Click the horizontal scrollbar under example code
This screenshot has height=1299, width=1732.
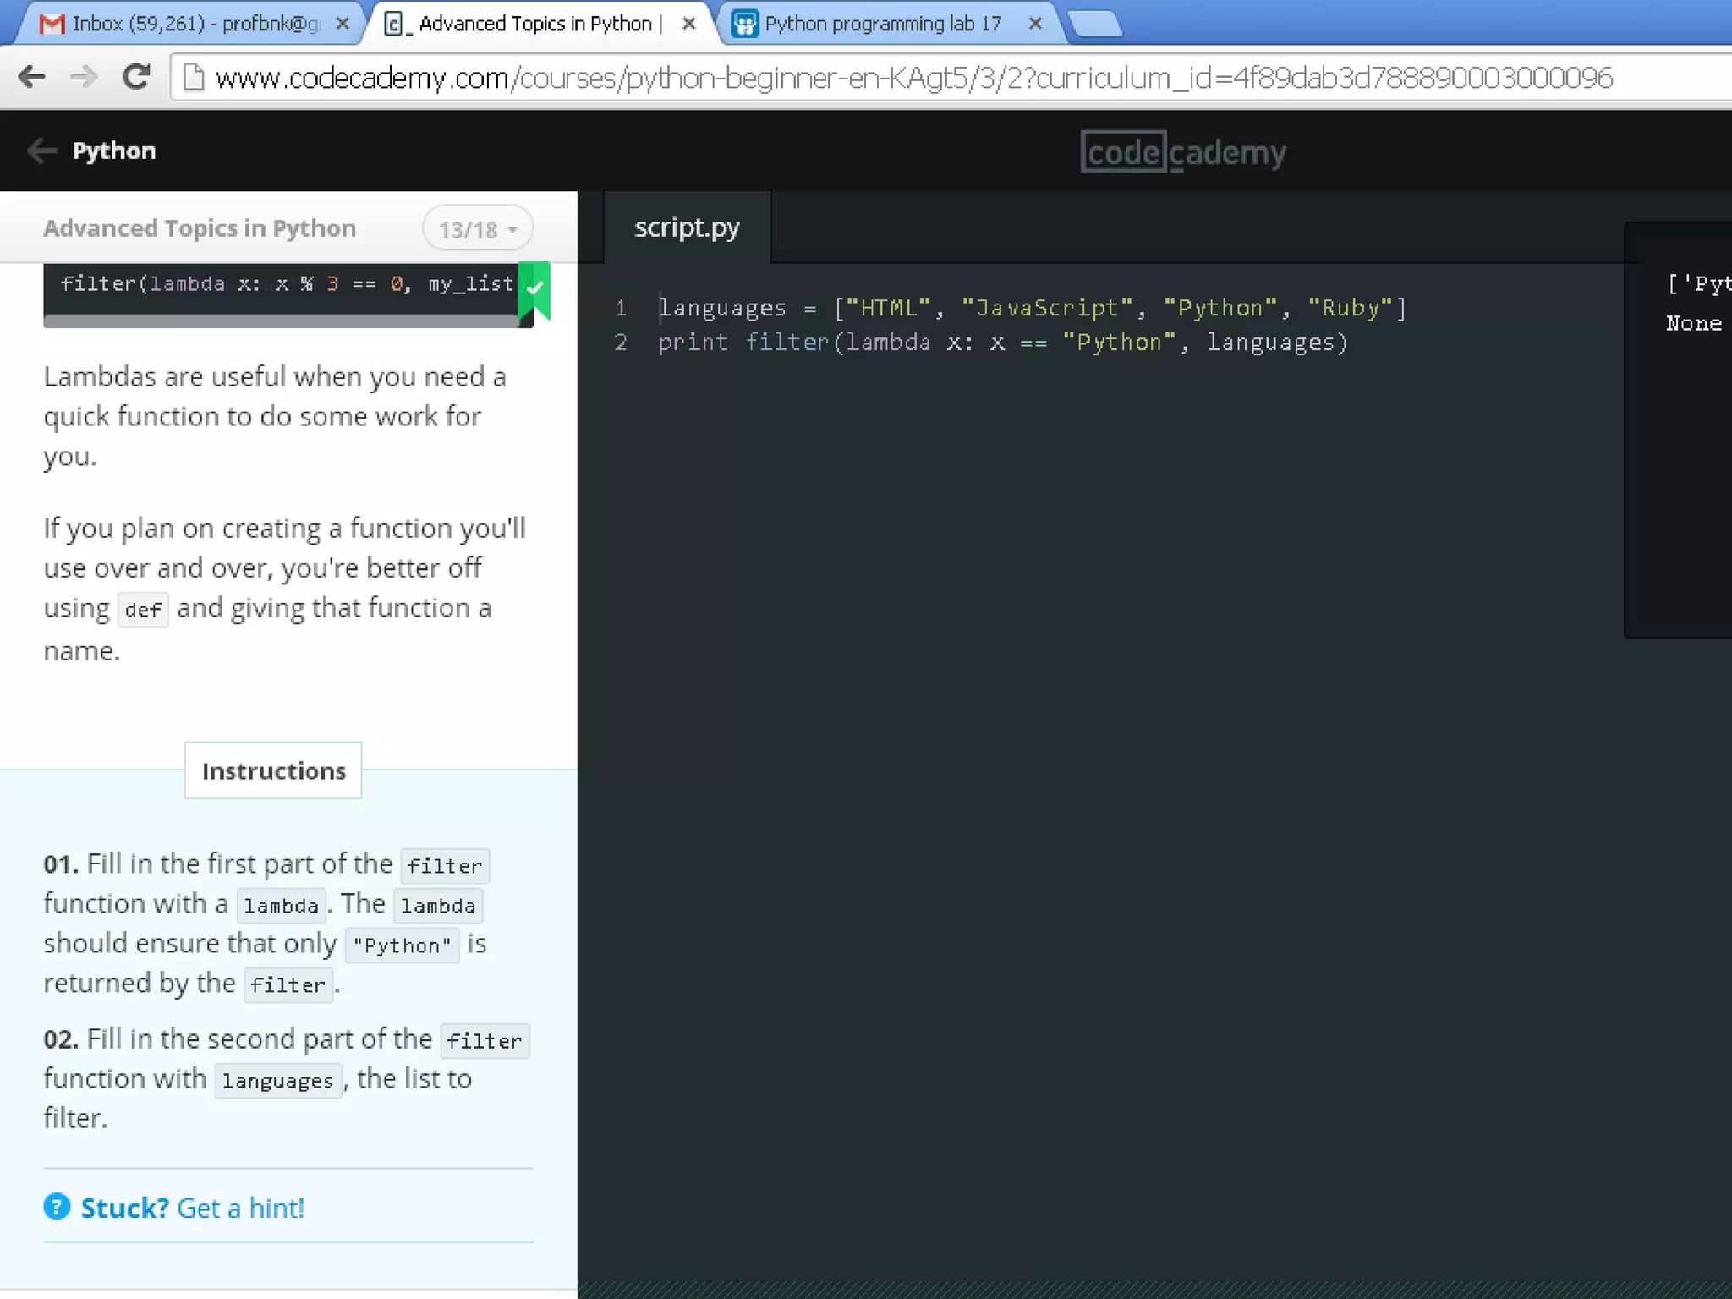click(x=281, y=321)
